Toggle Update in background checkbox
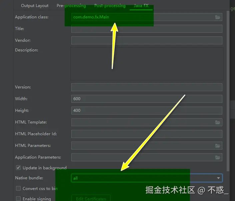235x201 pixels. tap(18, 168)
